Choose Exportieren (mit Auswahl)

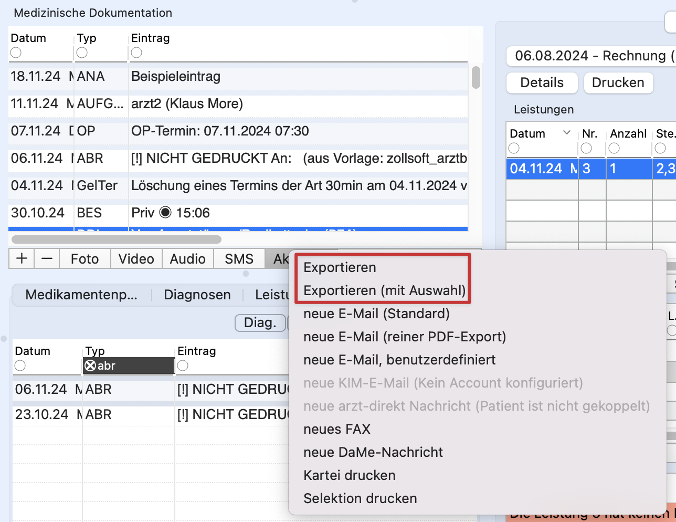tap(385, 290)
